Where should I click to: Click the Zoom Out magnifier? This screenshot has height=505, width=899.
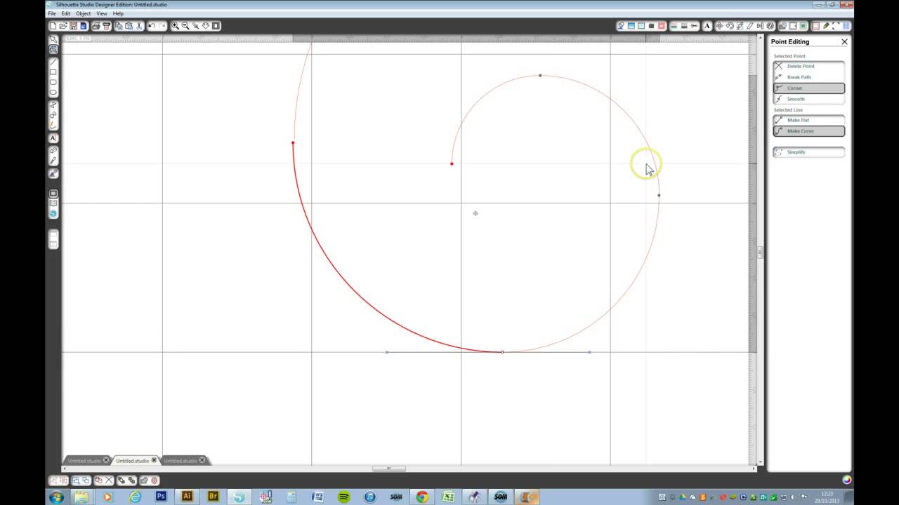[185, 26]
